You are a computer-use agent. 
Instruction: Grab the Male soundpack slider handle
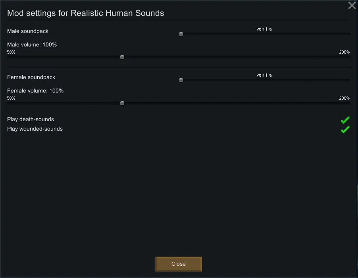point(181,34)
